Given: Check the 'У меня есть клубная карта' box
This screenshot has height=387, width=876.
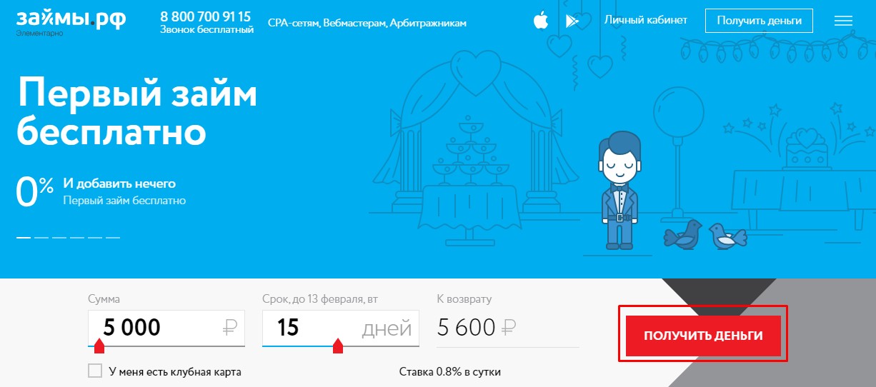Looking at the screenshot, I should click(94, 371).
